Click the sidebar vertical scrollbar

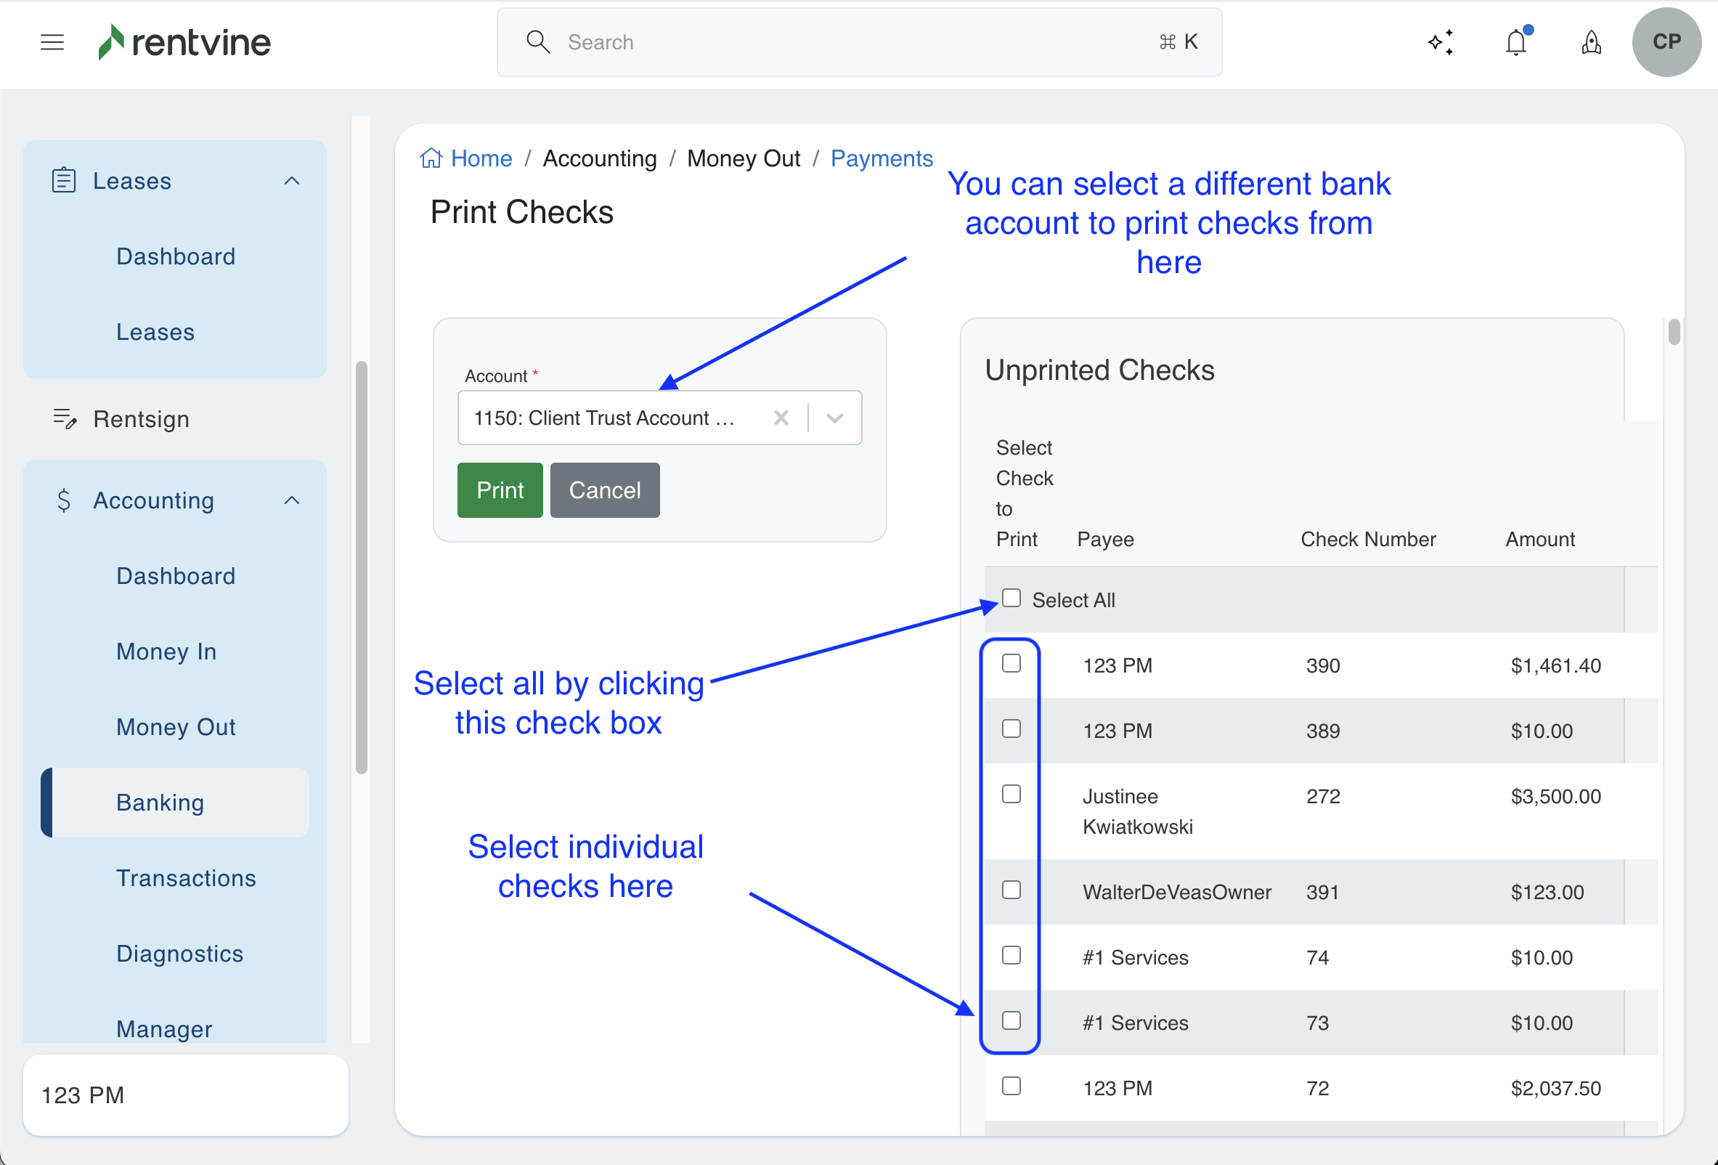[361, 567]
